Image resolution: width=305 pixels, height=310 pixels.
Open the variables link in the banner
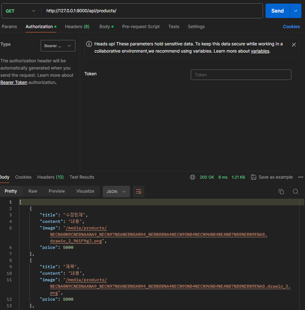click(x=260, y=51)
